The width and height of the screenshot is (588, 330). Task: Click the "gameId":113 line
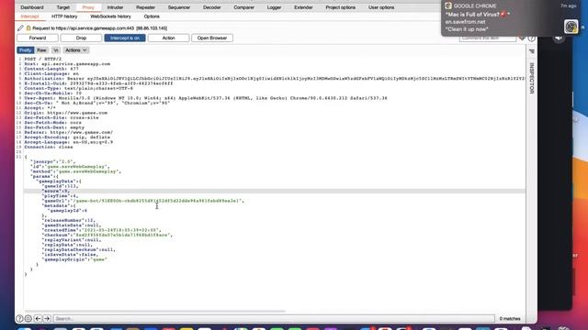61,186
